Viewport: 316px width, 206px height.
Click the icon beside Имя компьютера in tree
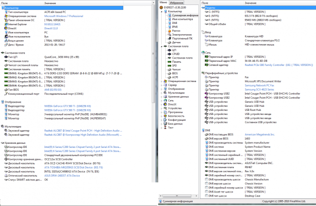pos(169,19)
